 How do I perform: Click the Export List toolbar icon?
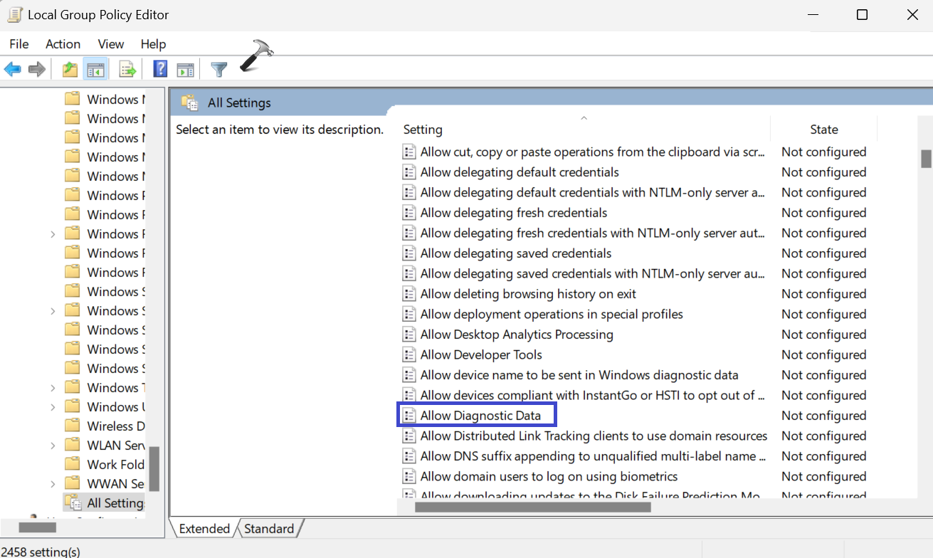click(127, 69)
